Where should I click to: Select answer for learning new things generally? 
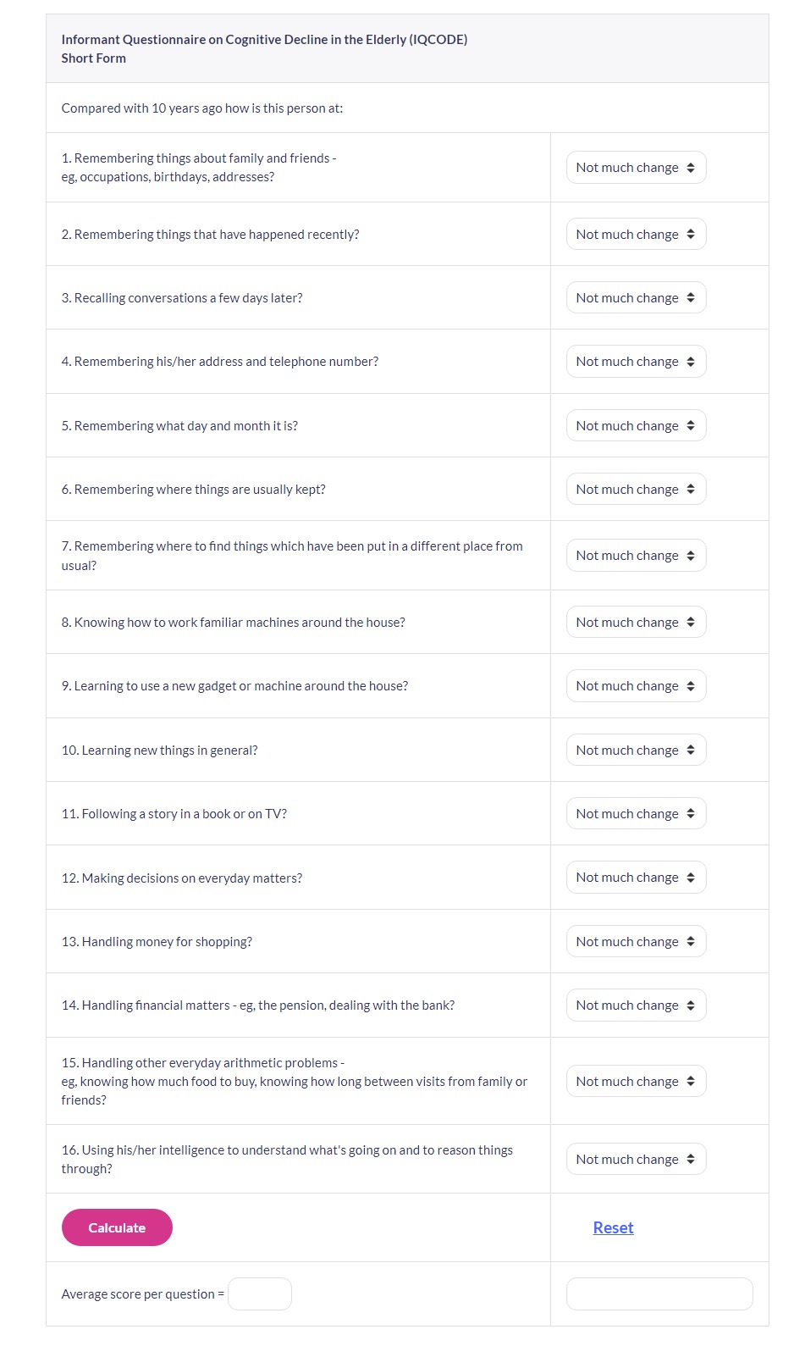pyautogui.click(x=636, y=751)
